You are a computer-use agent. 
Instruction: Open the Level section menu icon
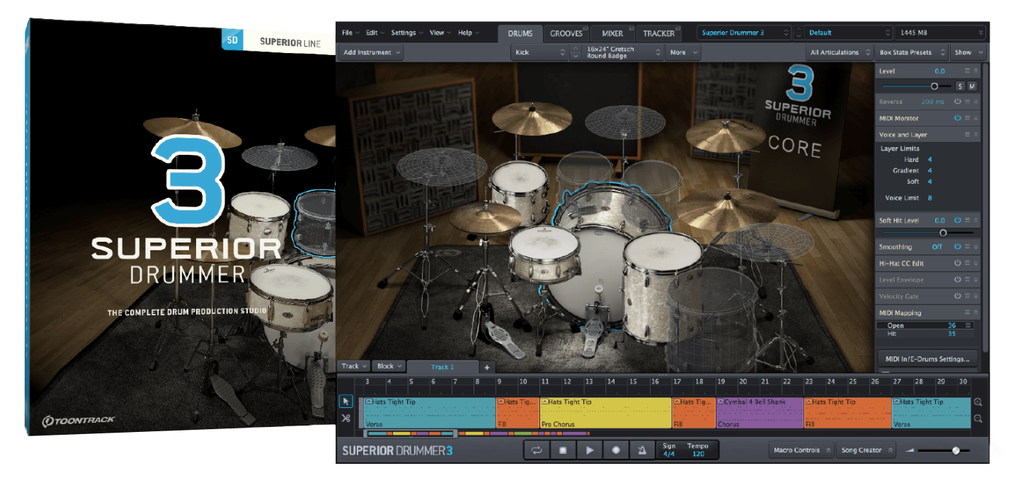pyautogui.click(x=968, y=71)
